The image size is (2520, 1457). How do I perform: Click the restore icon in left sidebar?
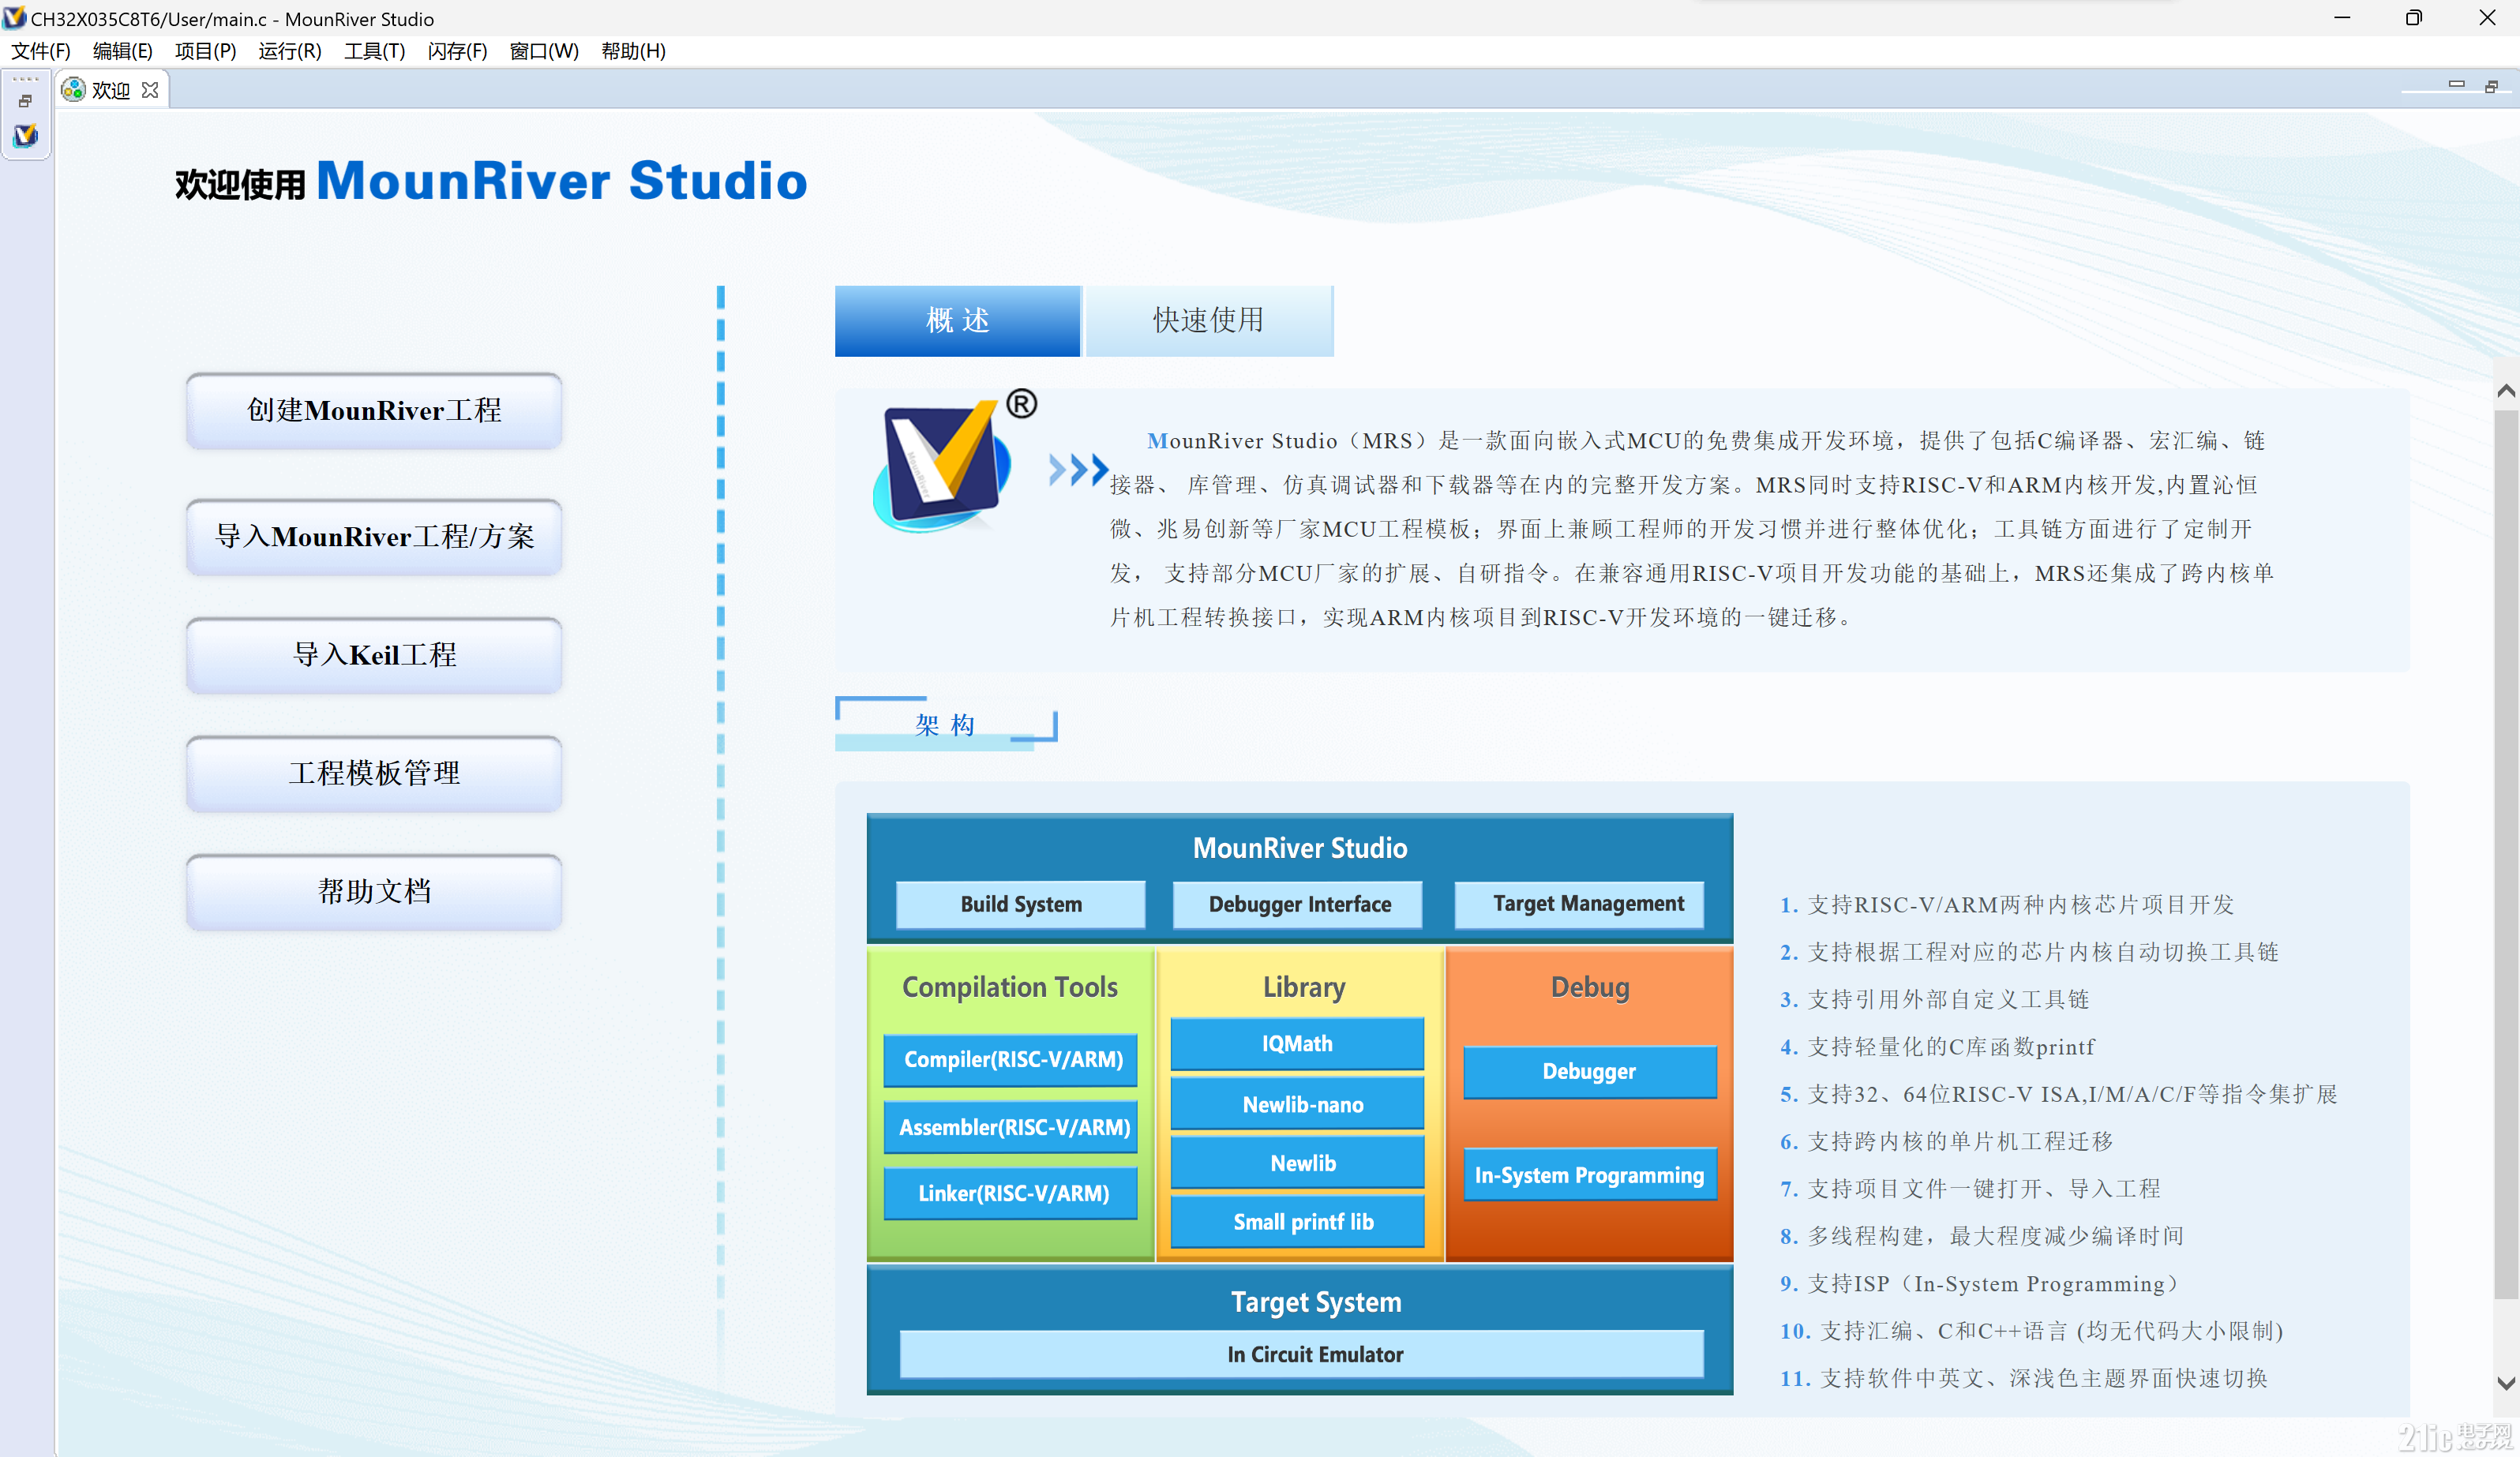(x=25, y=101)
